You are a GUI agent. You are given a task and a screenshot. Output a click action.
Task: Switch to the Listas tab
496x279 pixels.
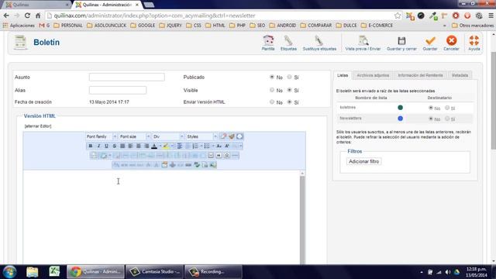pos(343,75)
